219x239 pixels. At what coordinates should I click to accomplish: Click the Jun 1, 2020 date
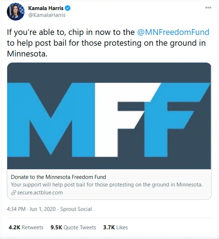(42, 209)
